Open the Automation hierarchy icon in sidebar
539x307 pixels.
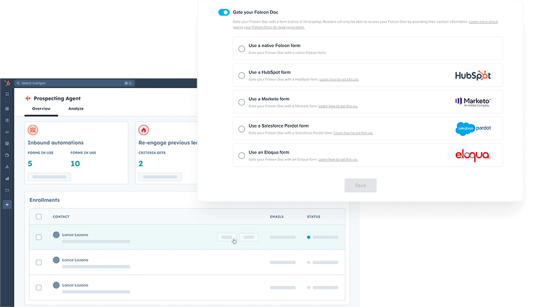pos(8,167)
